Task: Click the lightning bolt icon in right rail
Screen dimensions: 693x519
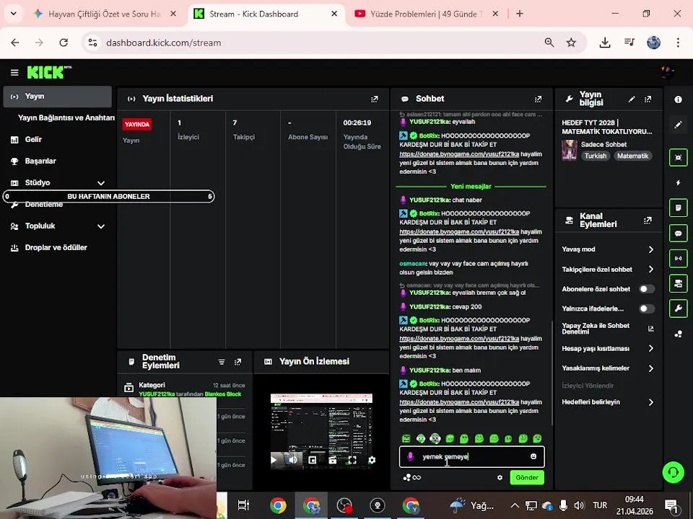Action: click(x=678, y=182)
